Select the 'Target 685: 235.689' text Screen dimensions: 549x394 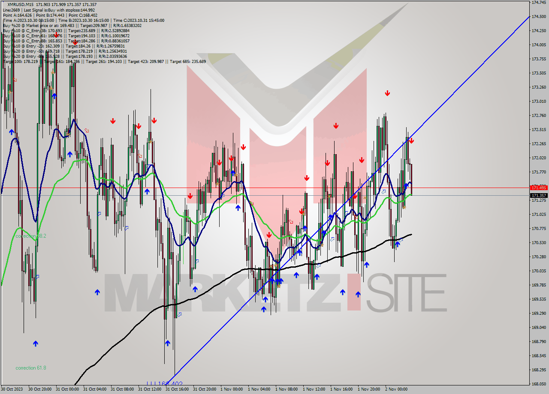pos(188,61)
